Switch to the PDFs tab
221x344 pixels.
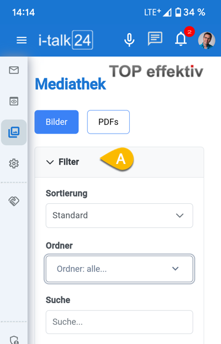108,122
